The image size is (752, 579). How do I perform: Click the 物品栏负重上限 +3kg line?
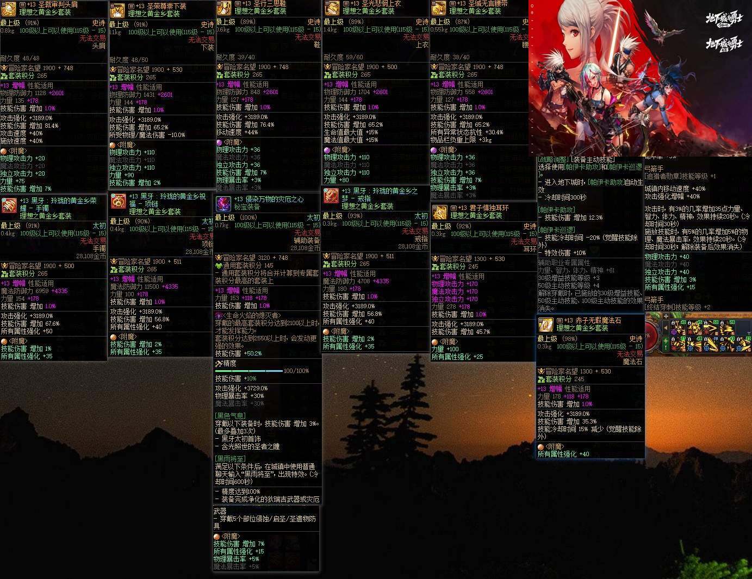[461, 140]
